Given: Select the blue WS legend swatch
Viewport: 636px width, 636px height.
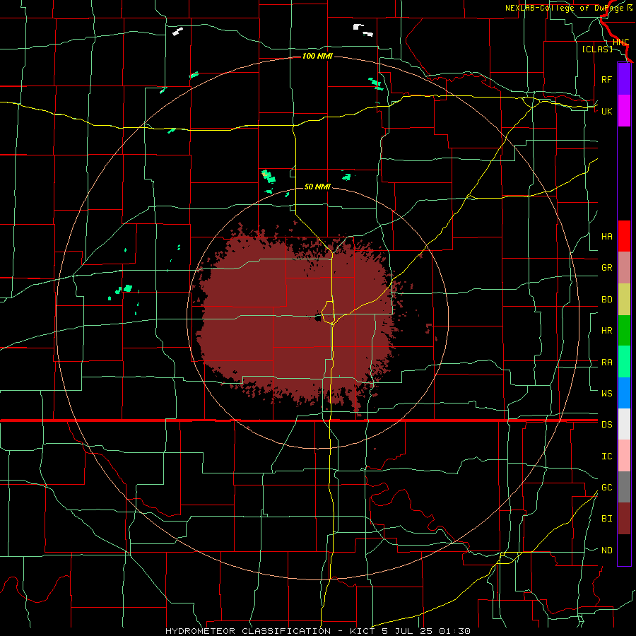Looking at the screenshot, I should [624, 393].
